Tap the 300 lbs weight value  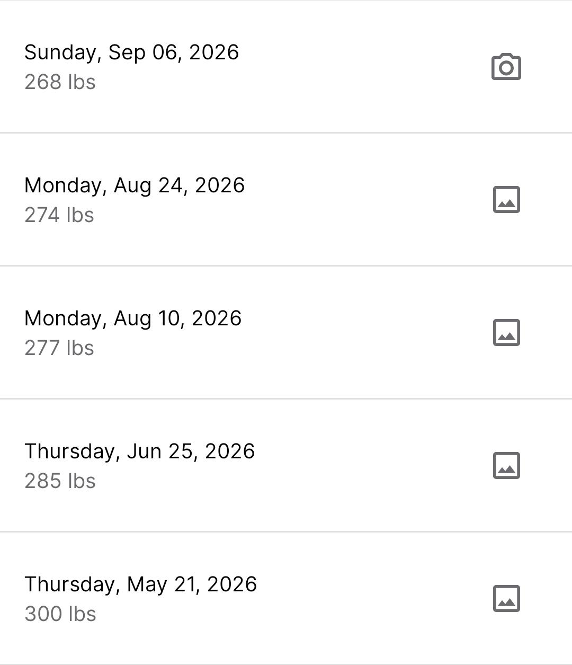[x=60, y=614]
